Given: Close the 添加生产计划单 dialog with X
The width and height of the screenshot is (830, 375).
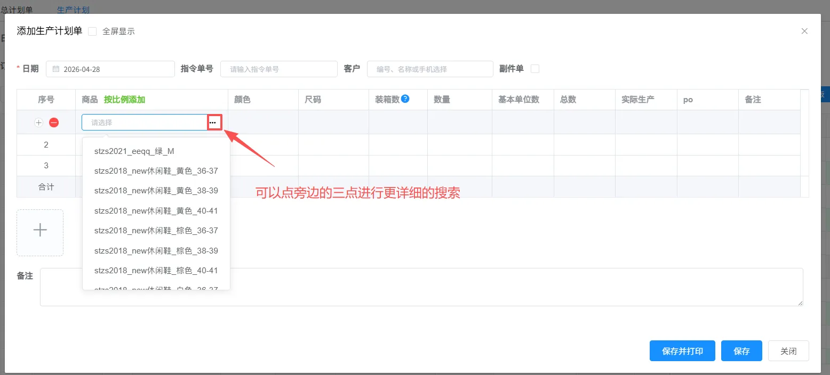Looking at the screenshot, I should click(804, 31).
